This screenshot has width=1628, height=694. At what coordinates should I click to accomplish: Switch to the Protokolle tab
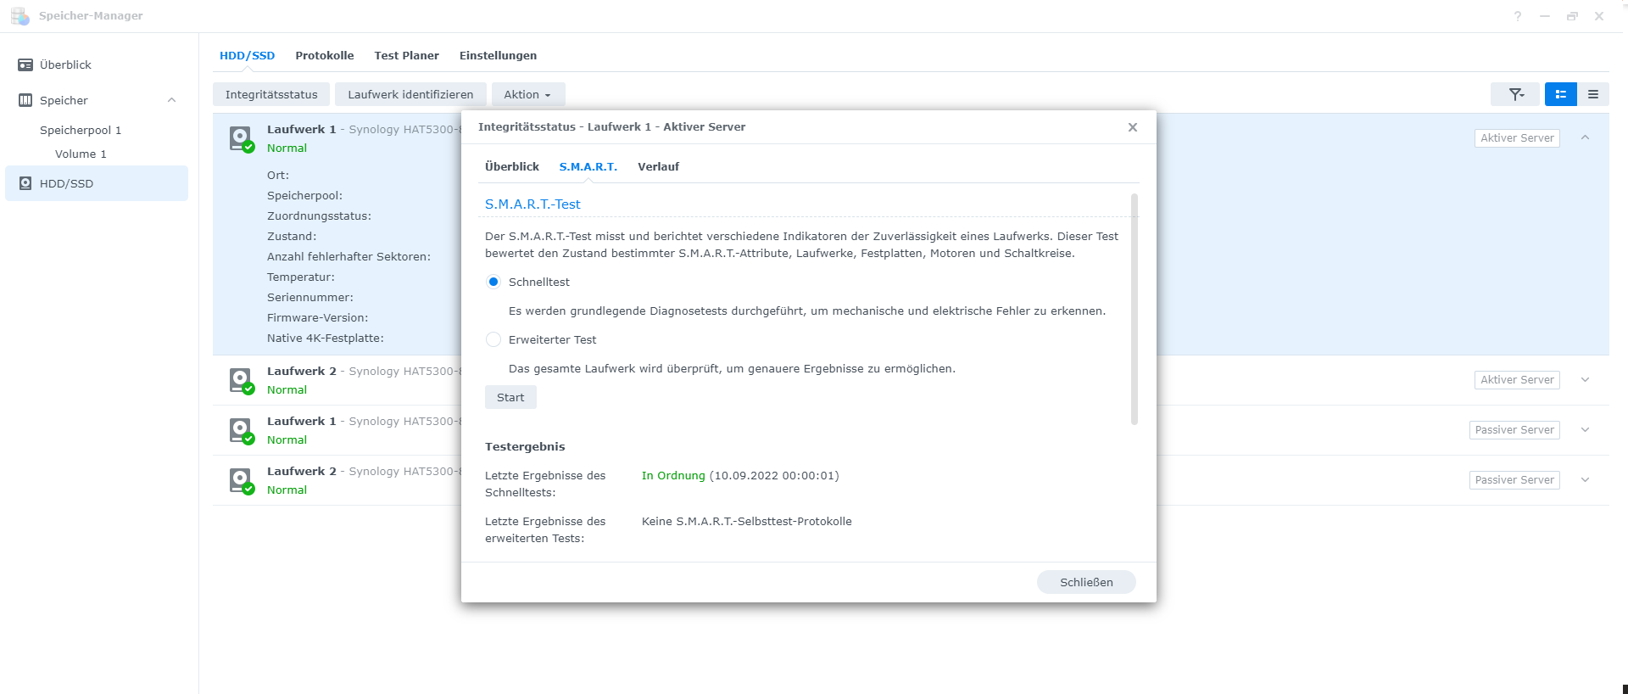[x=325, y=55]
